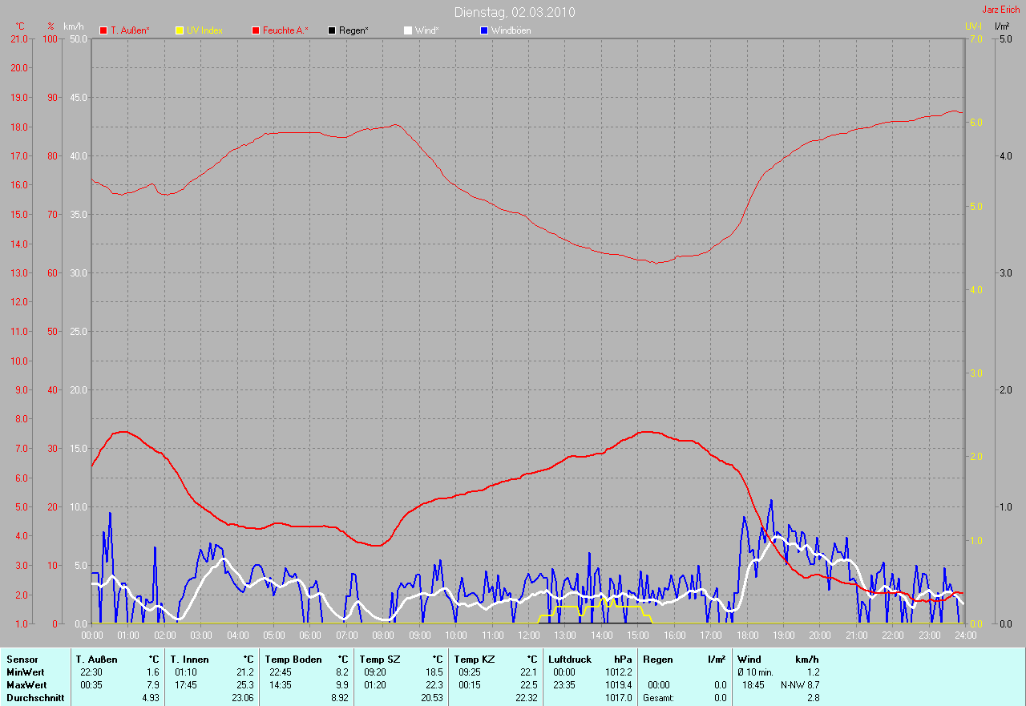
Task: Click the black Regen legend swatch
Action: click(332, 30)
